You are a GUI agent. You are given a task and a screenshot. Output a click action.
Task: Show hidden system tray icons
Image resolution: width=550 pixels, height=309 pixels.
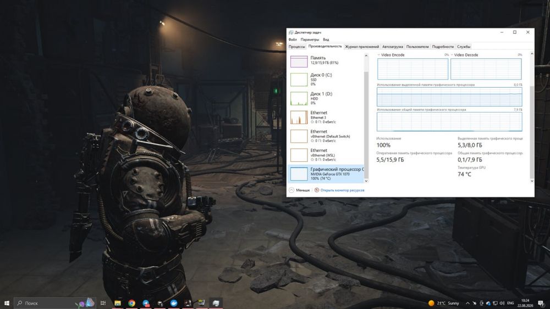click(x=468, y=304)
